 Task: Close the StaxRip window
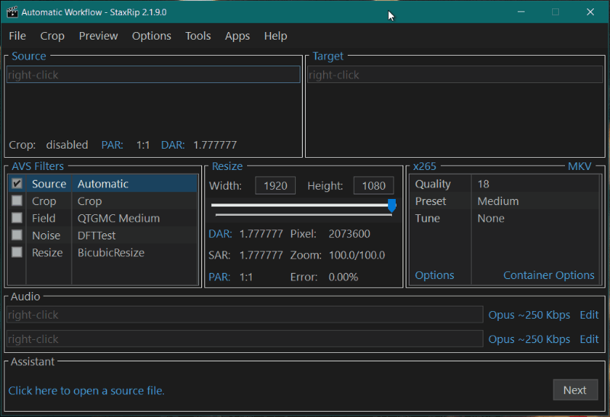point(590,12)
